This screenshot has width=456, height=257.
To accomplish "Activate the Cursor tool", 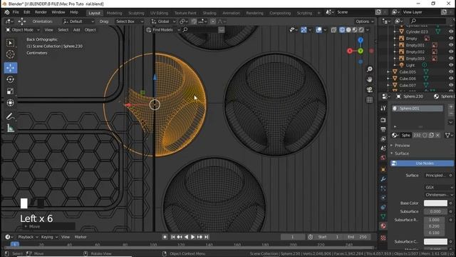I will pos(11,54).
